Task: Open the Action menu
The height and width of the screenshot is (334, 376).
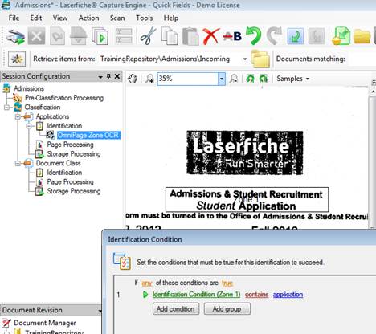Action: click(88, 18)
